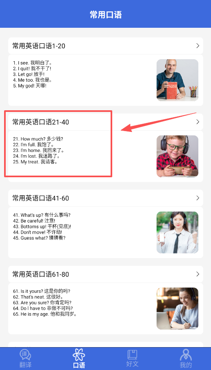Image resolution: width=211 pixels, height=370 pixels.
Task: Open the card listing 'What's up? 有什么事吗?'
Action: [x=106, y=232]
